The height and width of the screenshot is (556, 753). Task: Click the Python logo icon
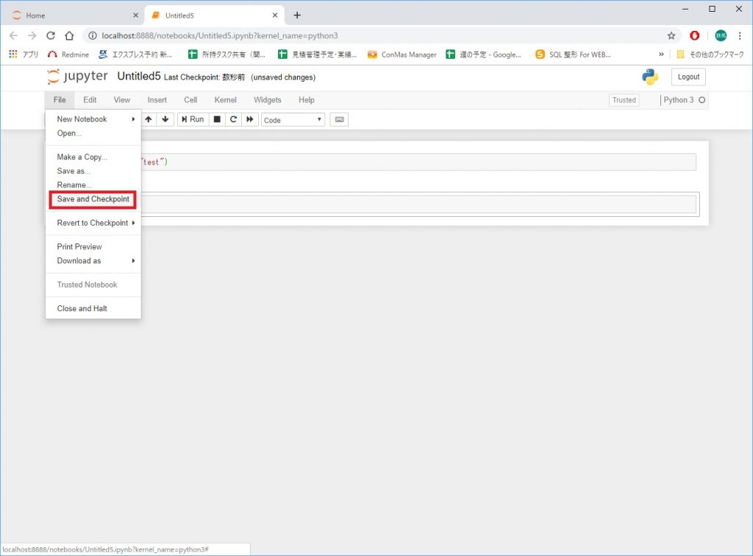pyautogui.click(x=650, y=76)
